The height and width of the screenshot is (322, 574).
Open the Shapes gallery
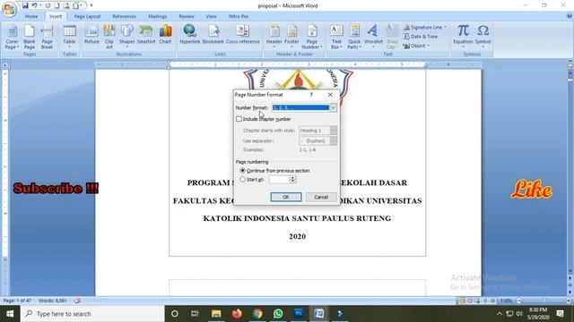[x=127, y=37]
